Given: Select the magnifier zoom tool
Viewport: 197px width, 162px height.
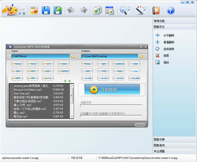Looking at the screenshot, I should pyautogui.click(x=123, y=10).
